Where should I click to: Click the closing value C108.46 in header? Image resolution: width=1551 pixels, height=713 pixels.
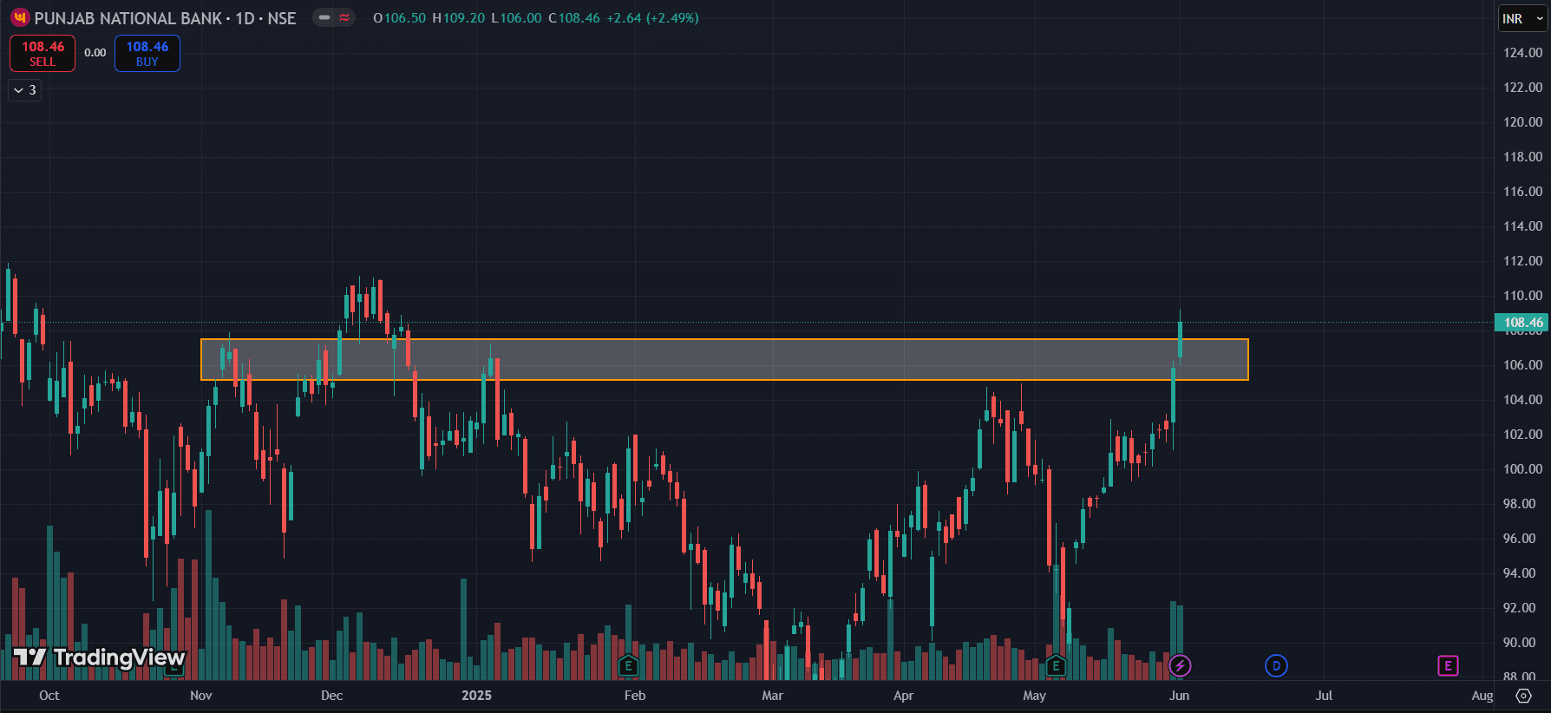point(574,18)
